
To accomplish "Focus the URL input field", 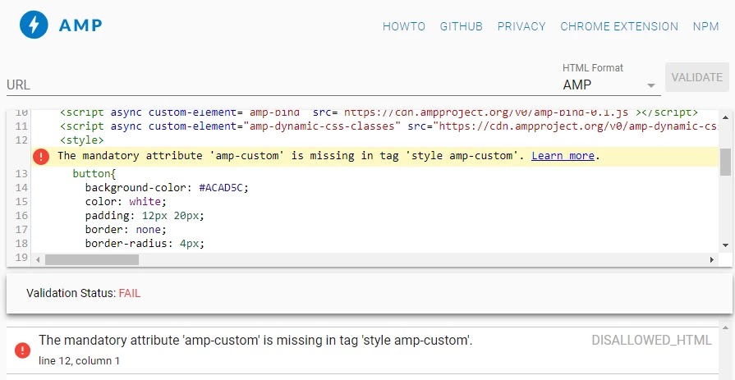I will 281,85.
